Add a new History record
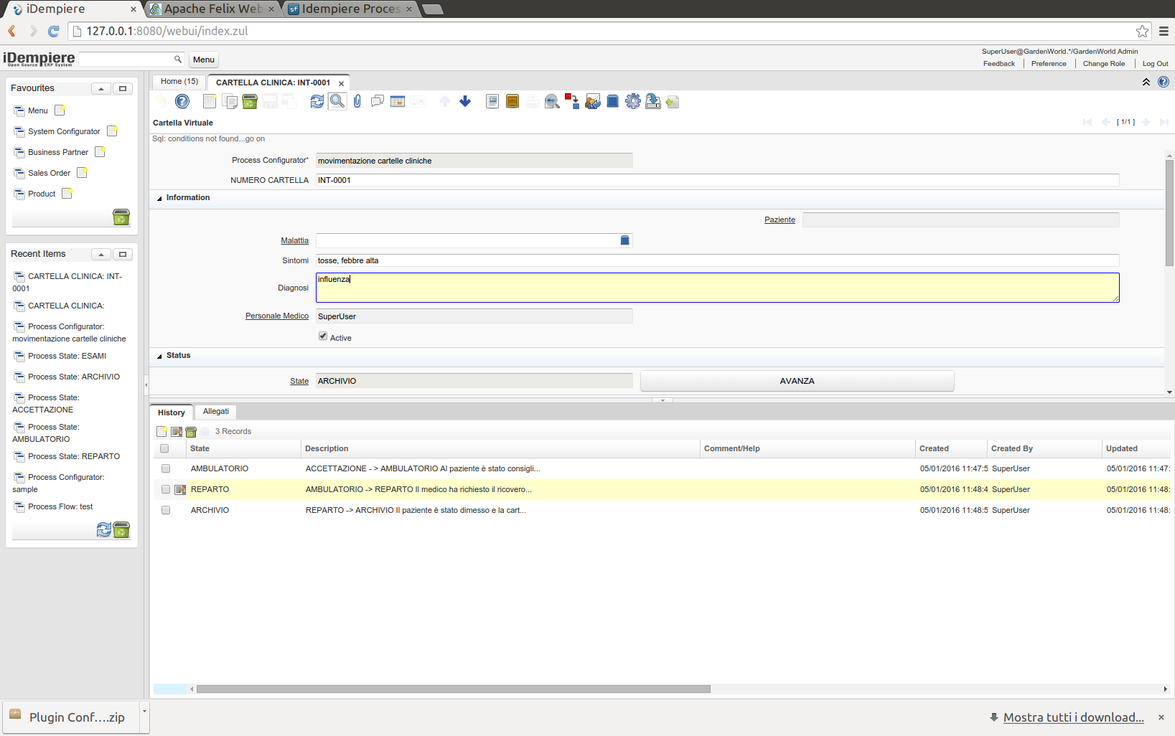 (162, 431)
